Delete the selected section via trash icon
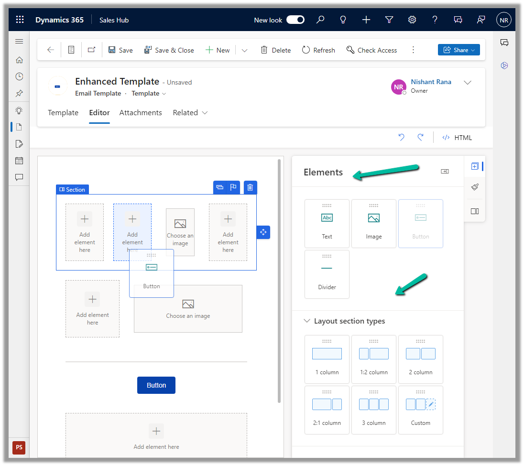524x466 pixels. pos(250,187)
